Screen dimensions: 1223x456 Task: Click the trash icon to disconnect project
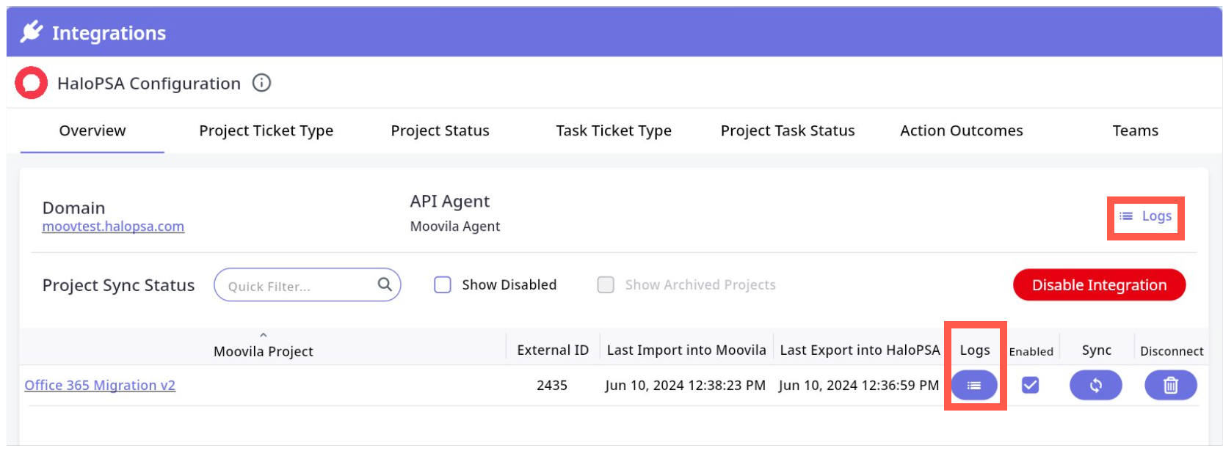[x=1170, y=386]
